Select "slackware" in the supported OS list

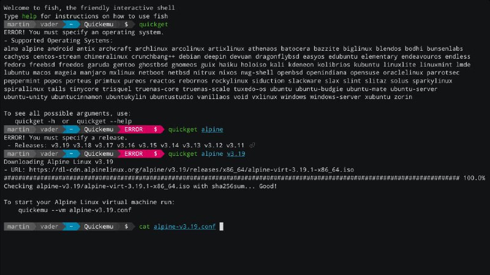tap(304, 81)
